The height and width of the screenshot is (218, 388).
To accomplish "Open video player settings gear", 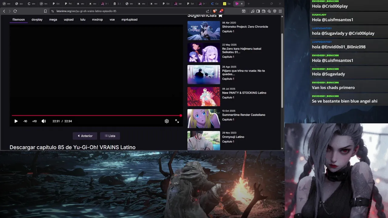I will click(x=167, y=121).
